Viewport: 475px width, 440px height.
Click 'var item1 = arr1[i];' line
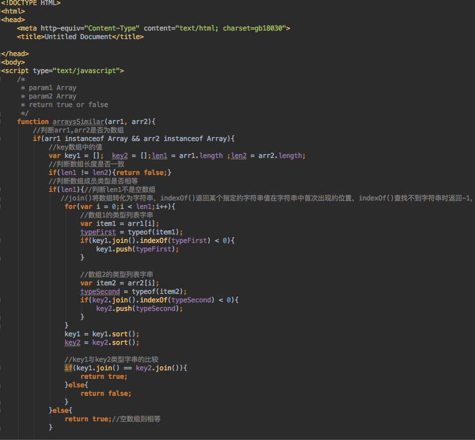[120, 224]
